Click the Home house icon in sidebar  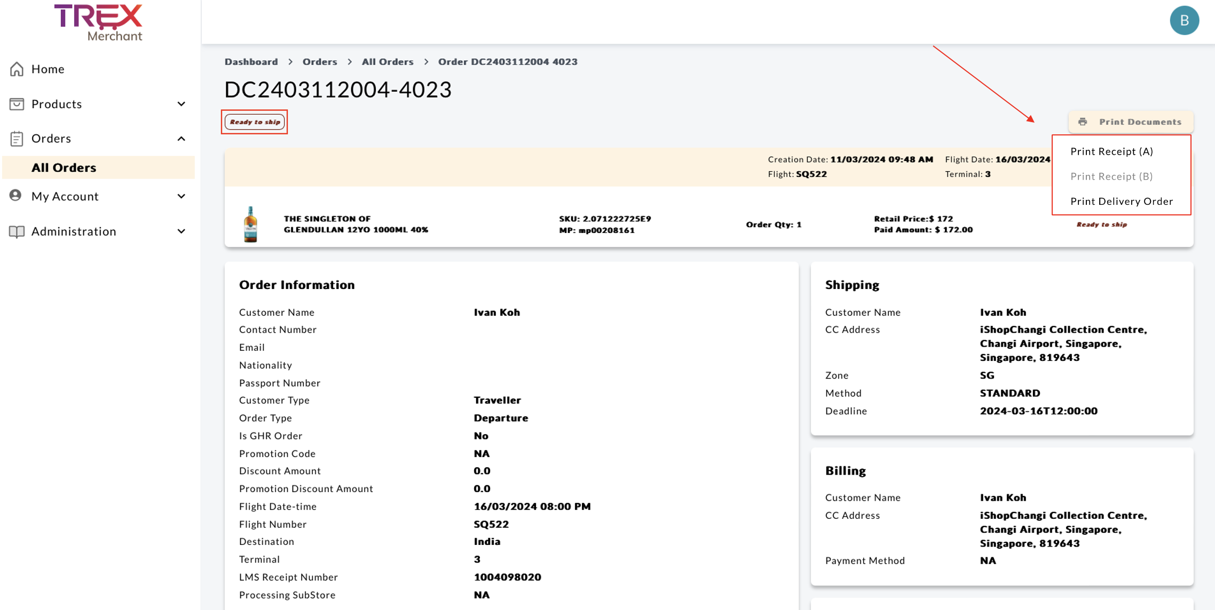pos(17,69)
